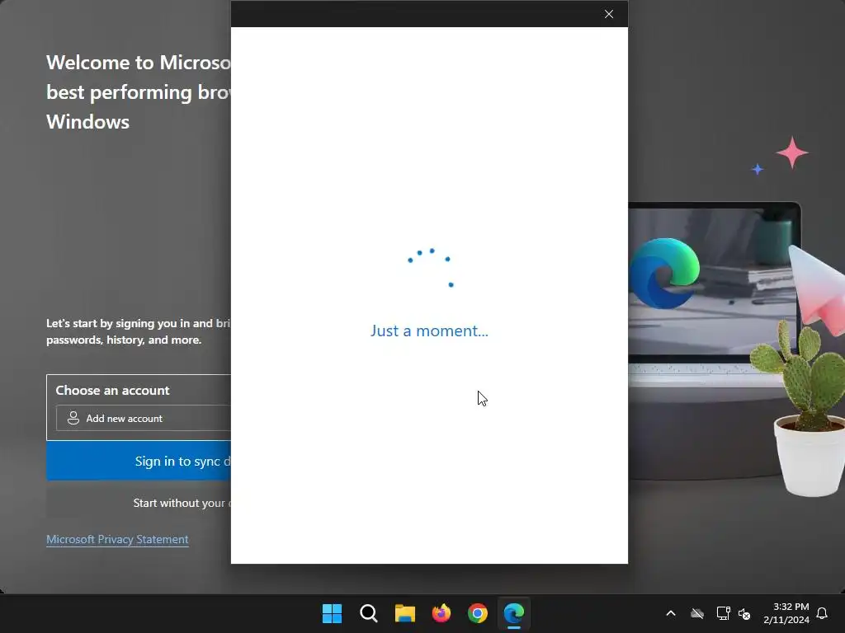Click Start without your data button
The width and height of the screenshot is (845, 633).
(139, 503)
